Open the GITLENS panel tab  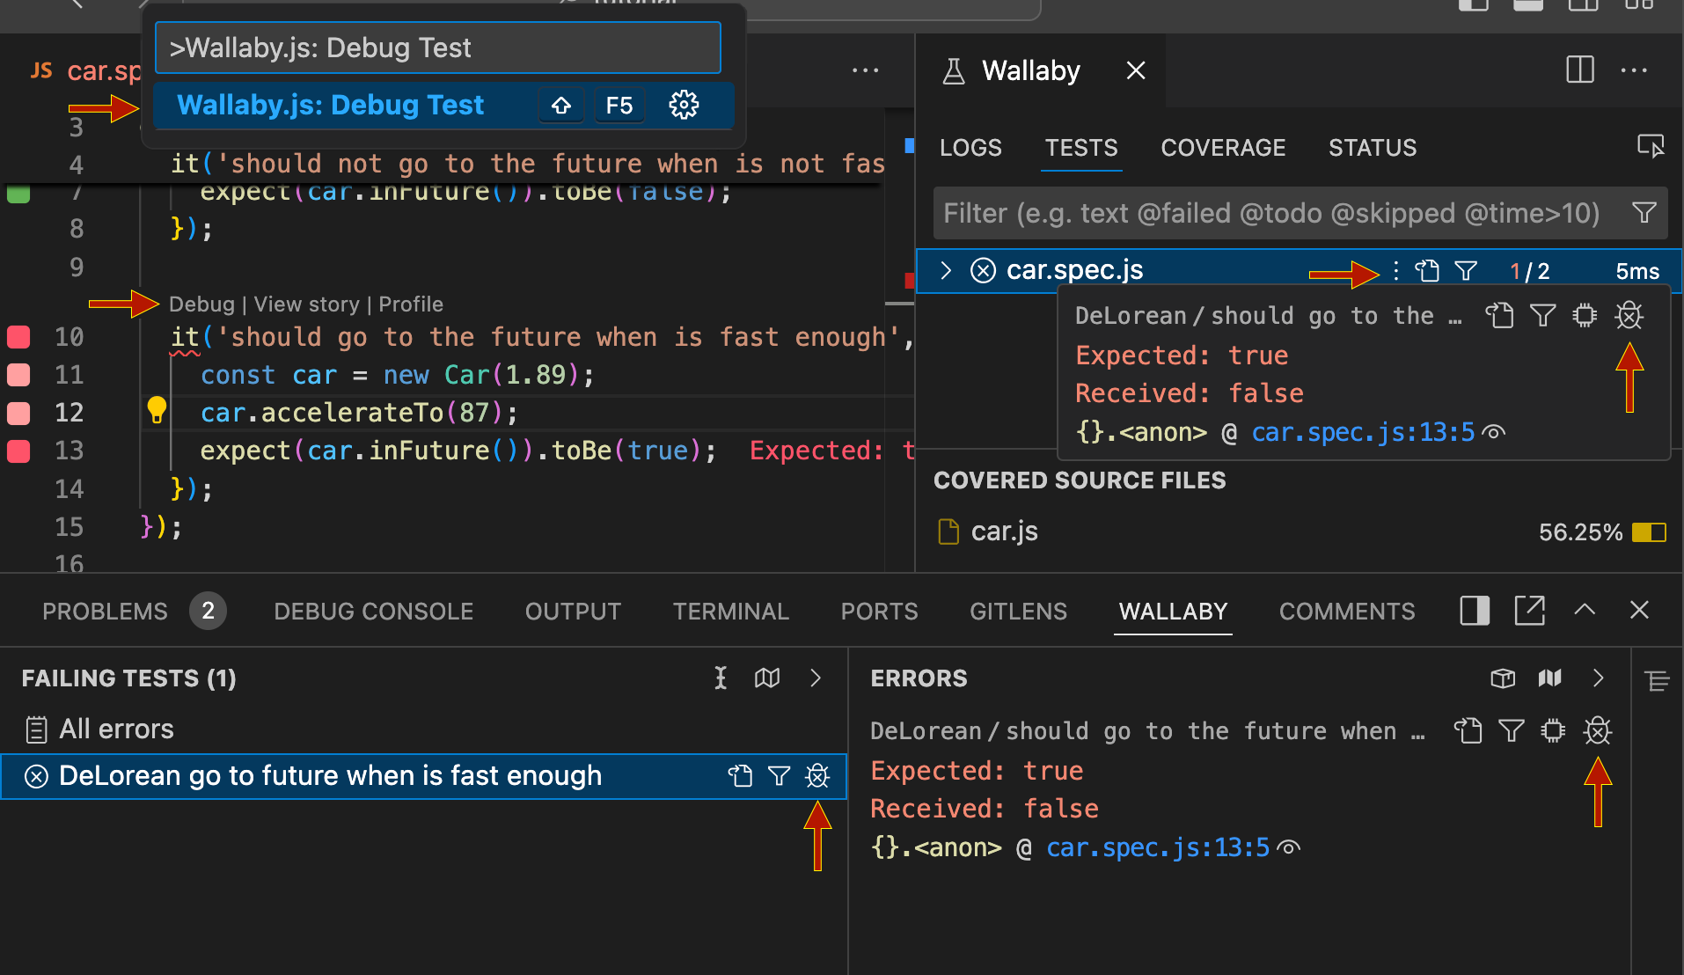[1018, 612]
